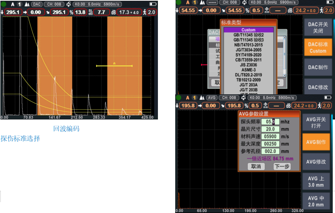Click the 探伤标准选择 caption text

pos(20,139)
